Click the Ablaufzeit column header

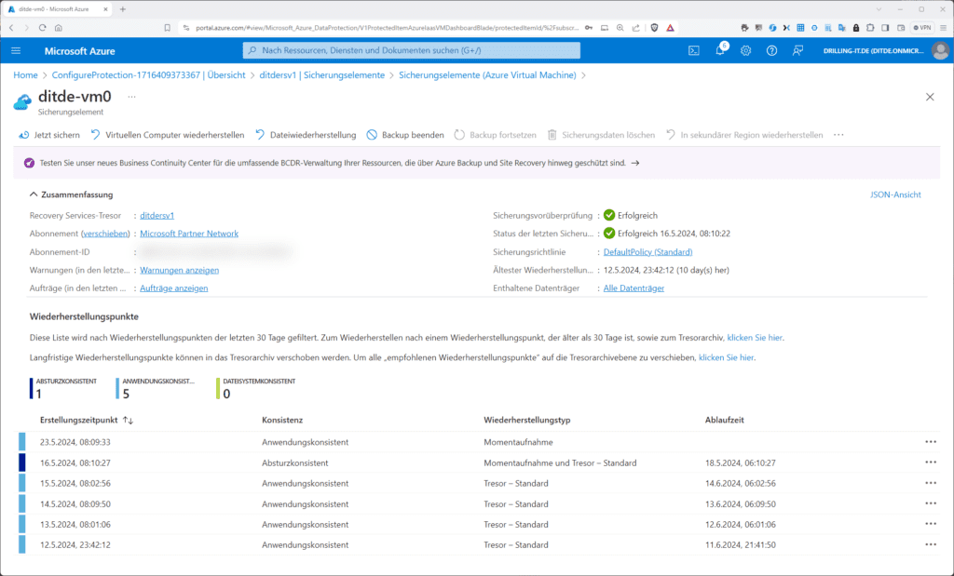point(725,420)
